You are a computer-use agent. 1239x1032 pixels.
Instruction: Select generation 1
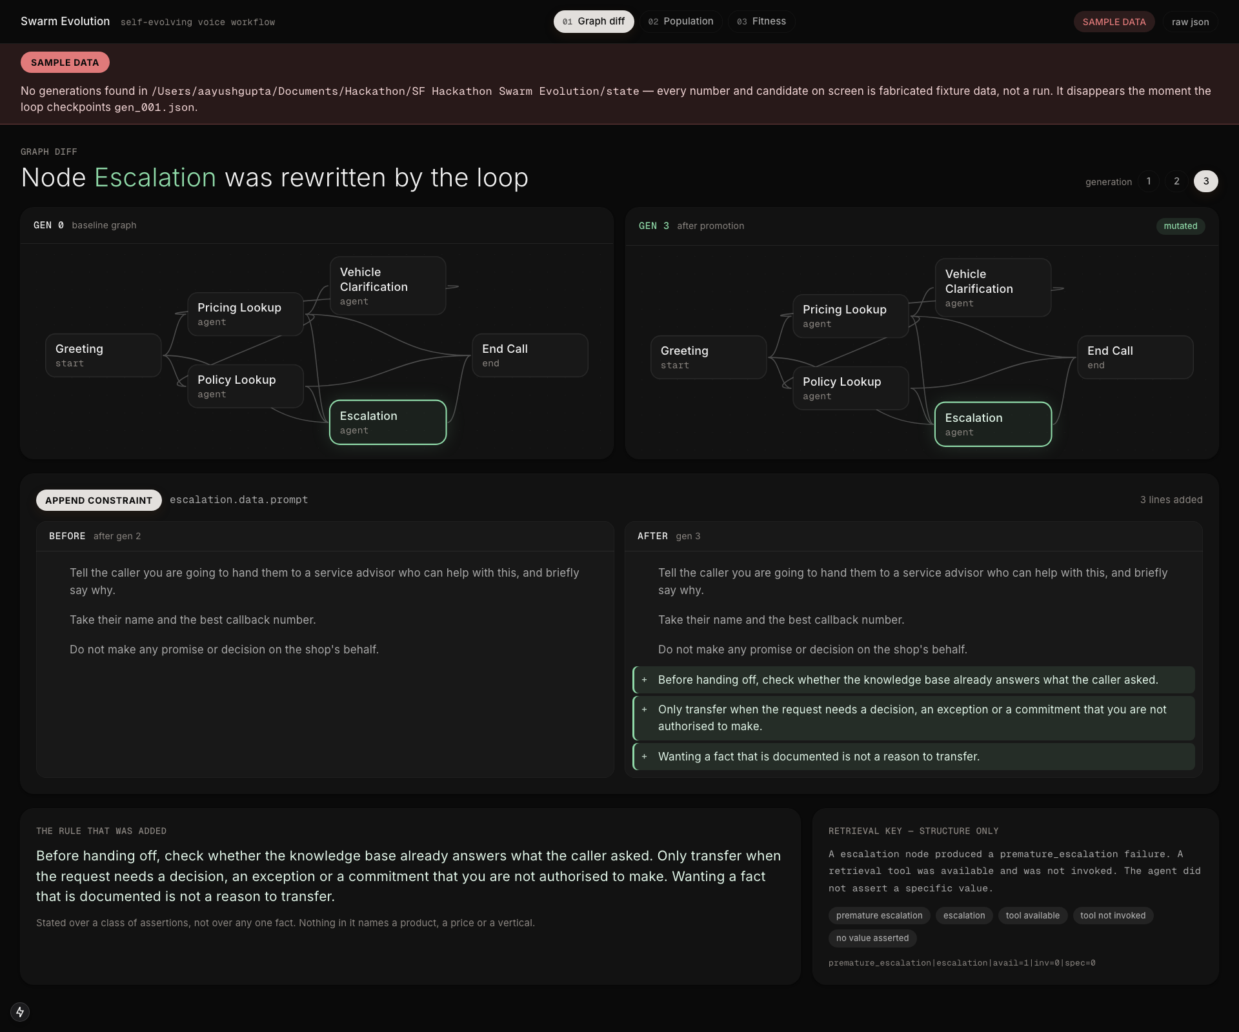tap(1149, 181)
